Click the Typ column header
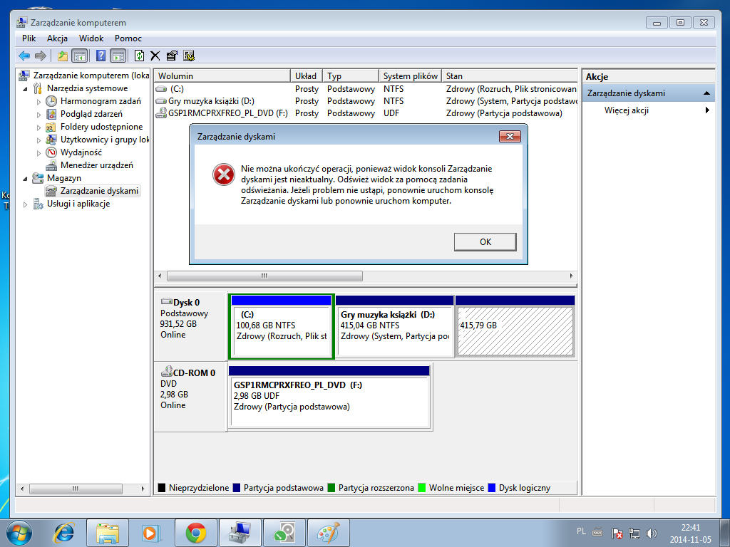 click(351, 75)
